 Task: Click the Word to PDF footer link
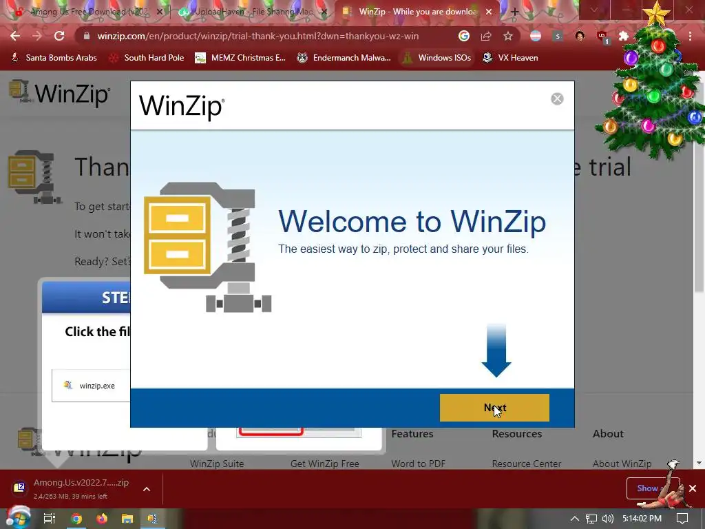pos(418,464)
